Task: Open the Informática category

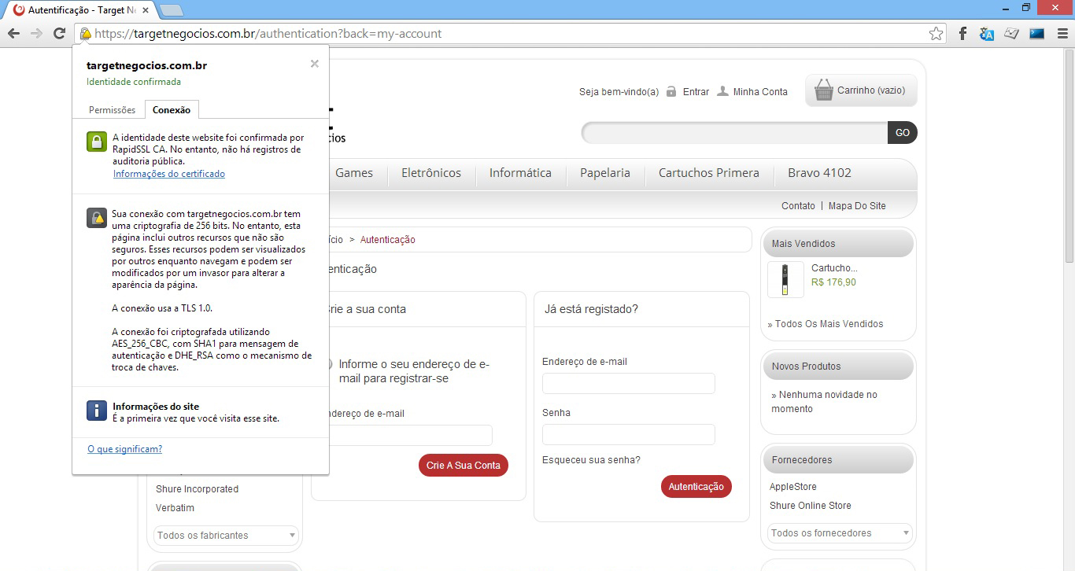Action: click(520, 173)
